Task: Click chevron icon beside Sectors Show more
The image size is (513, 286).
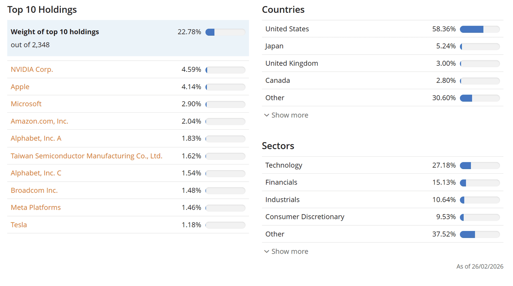Action: pos(267,252)
